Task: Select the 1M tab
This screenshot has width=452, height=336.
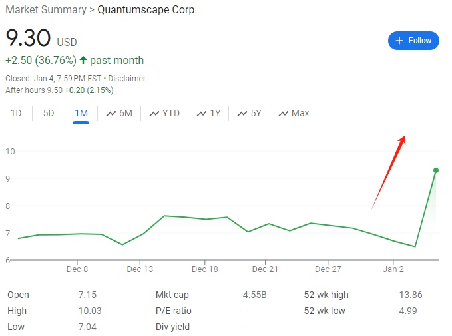Action: [x=81, y=113]
